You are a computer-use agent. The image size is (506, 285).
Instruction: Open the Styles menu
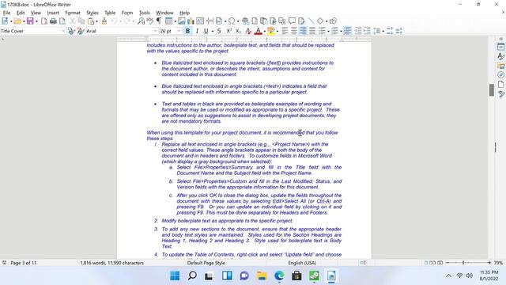[93, 13]
